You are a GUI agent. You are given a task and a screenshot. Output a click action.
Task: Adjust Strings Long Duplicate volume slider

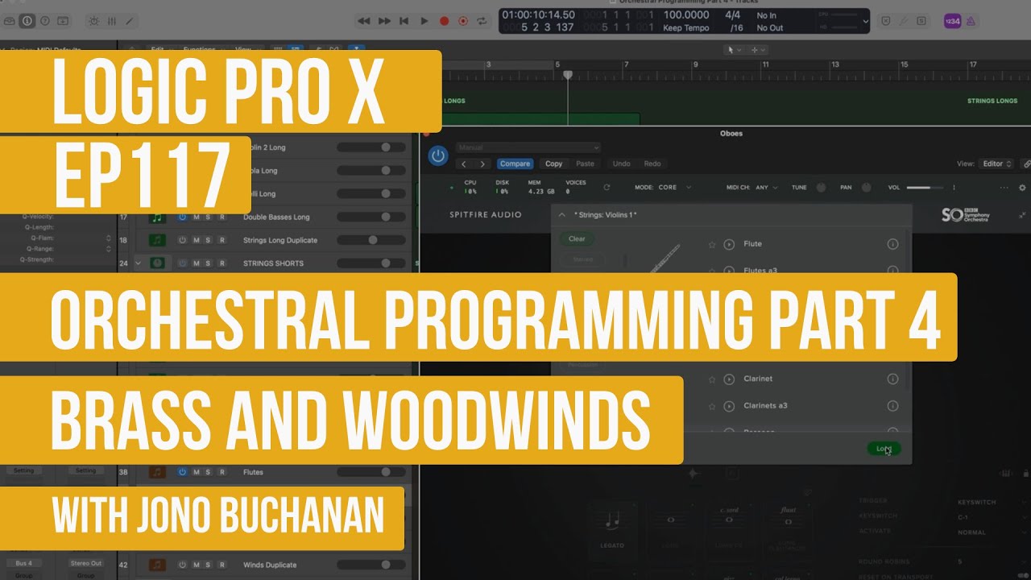click(x=370, y=240)
